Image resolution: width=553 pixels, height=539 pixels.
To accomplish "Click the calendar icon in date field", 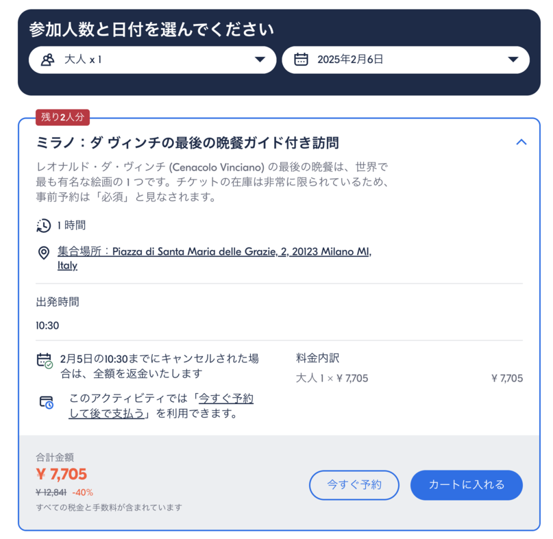I will pos(301,60).
